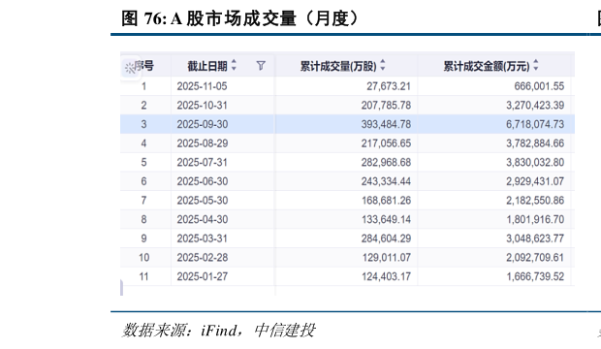Click amount value 1,801,916.70
Screen dimensions: 601x349
[x=535, y=219]
